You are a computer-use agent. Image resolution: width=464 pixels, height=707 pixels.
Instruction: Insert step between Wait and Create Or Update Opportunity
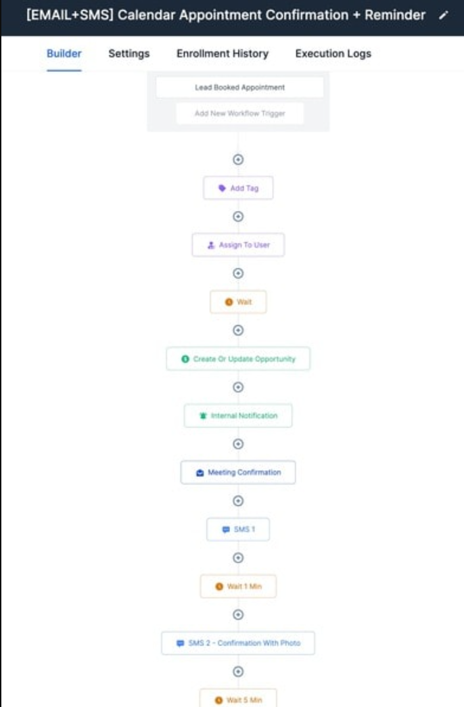[238, 330]
